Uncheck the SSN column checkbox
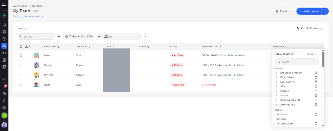The height and width of the screenshot is (131, 333). [316, 86]
